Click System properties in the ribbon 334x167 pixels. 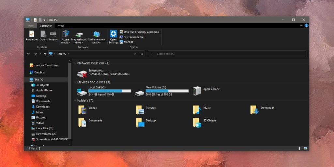pos(134,37)
